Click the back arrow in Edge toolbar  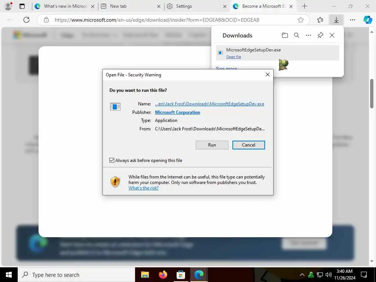pos(10,20)
